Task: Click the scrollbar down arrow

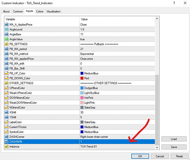Action: tap(157, 148)
